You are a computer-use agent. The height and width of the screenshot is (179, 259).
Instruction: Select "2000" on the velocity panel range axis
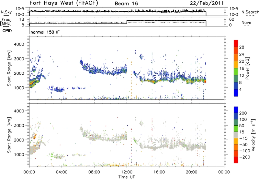click(x=19, y=140)
